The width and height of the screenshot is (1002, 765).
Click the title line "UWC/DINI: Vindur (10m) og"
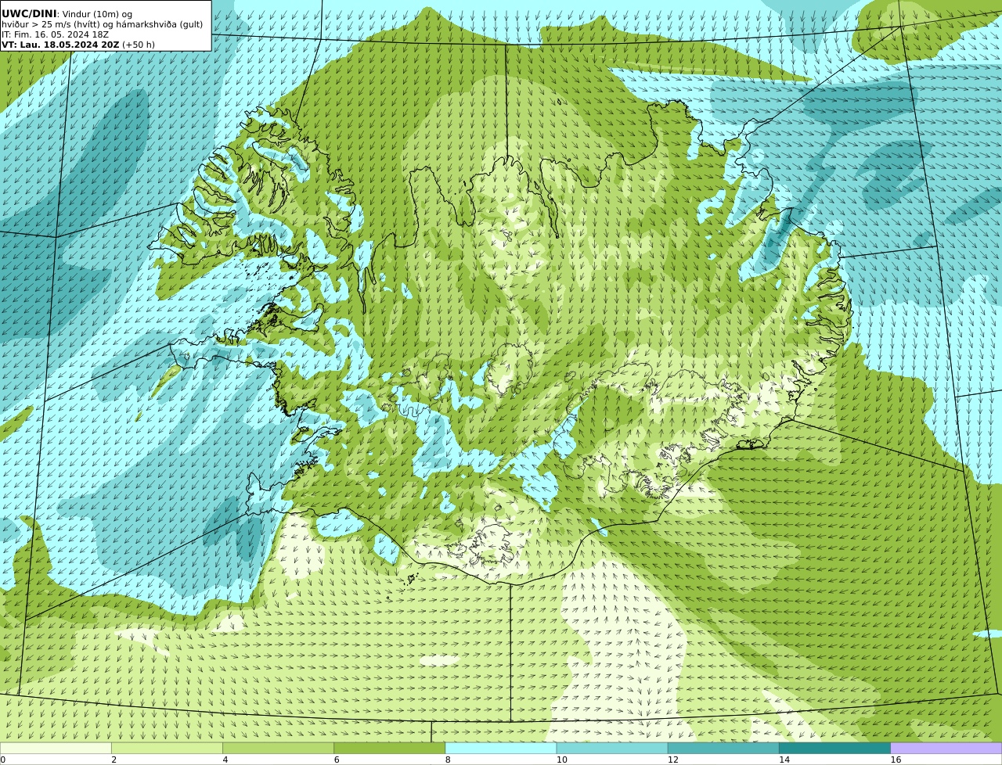point(67,14)
